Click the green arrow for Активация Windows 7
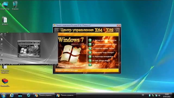The image size is (174, 98). (x=90, y=44)
